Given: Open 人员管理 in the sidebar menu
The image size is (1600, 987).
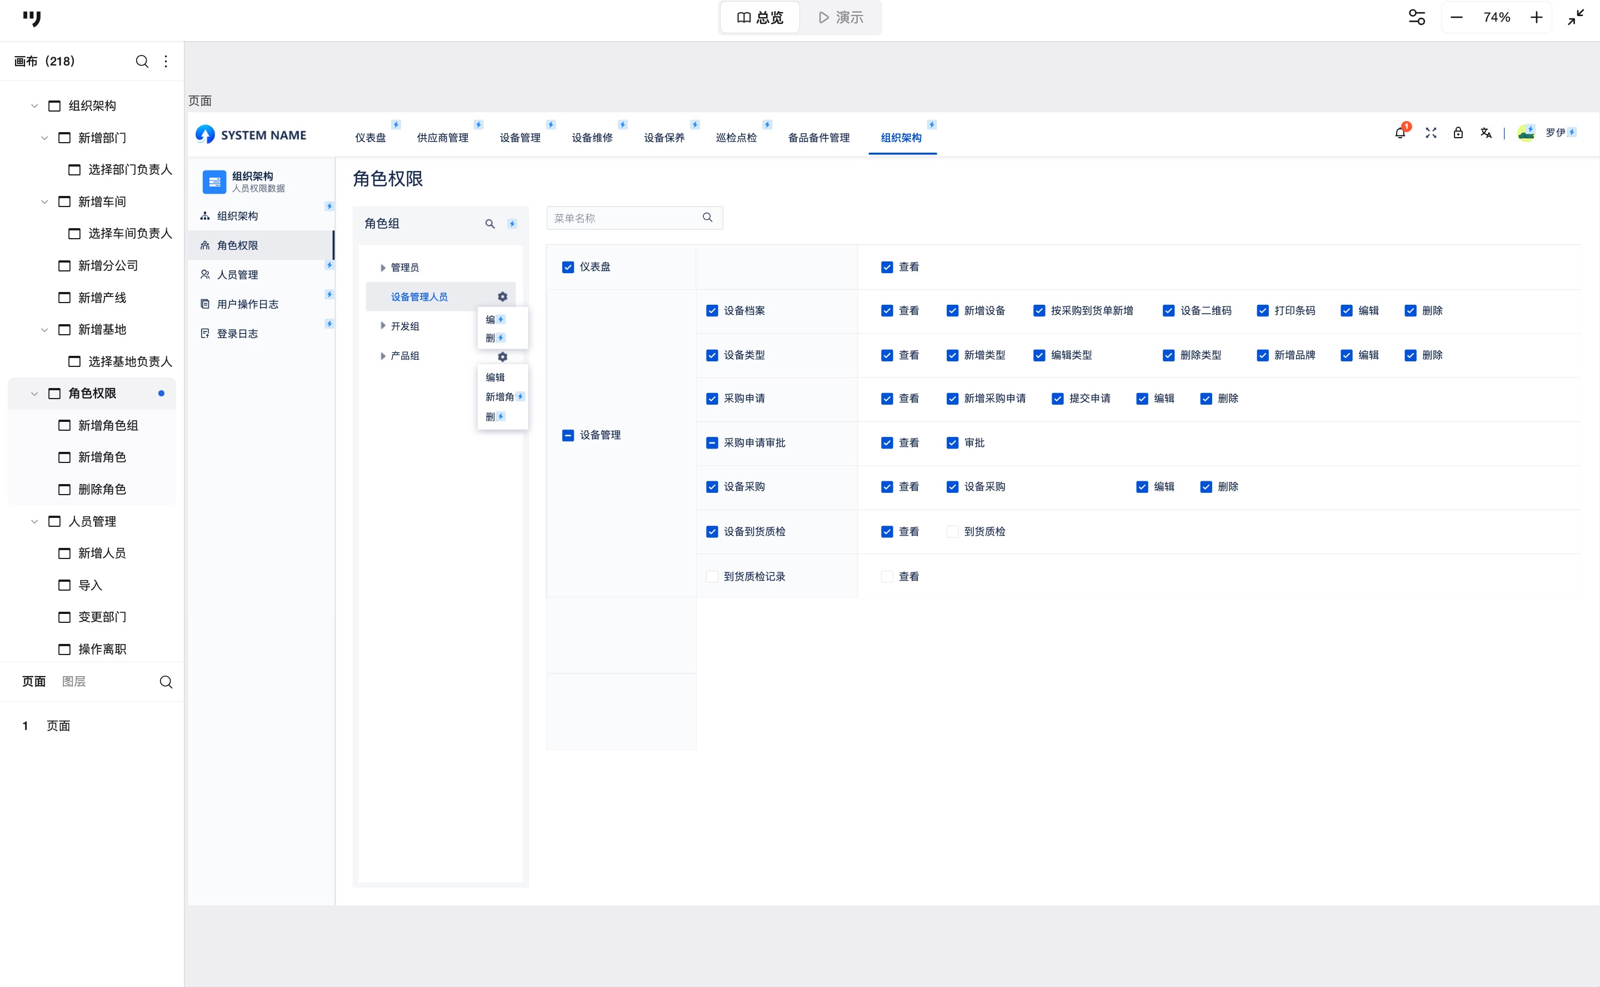Looking at the screenshot, I should 237,275.
